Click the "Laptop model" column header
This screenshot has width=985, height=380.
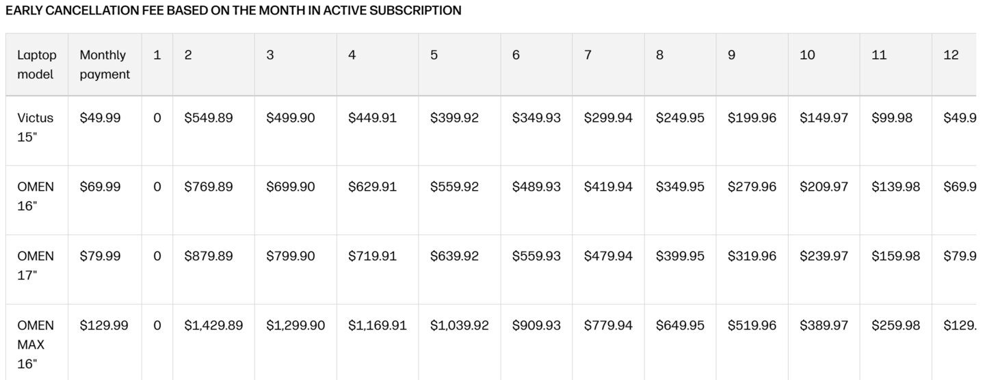pos(37,65)
